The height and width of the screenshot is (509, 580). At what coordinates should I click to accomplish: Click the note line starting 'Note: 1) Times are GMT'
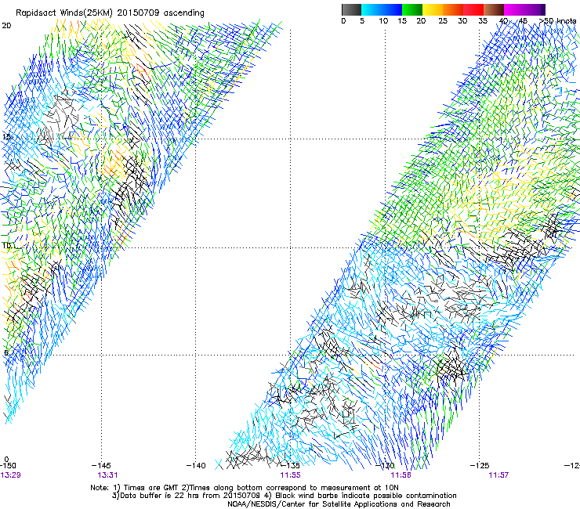pyautogui.click(x=245, y=488)
